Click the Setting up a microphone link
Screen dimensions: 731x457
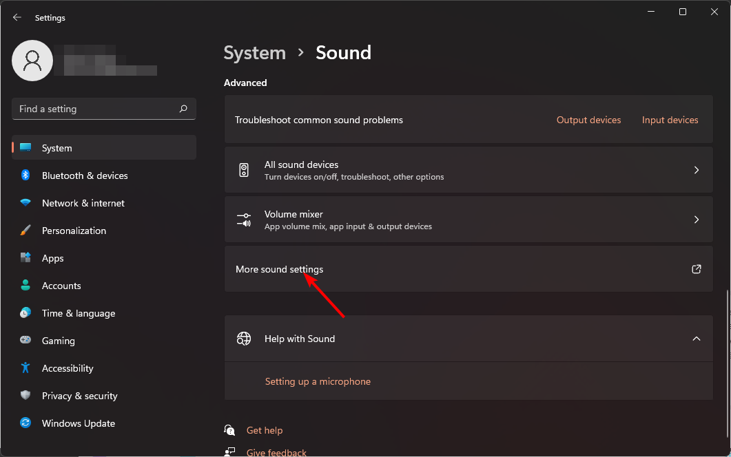tap(318, 381)
